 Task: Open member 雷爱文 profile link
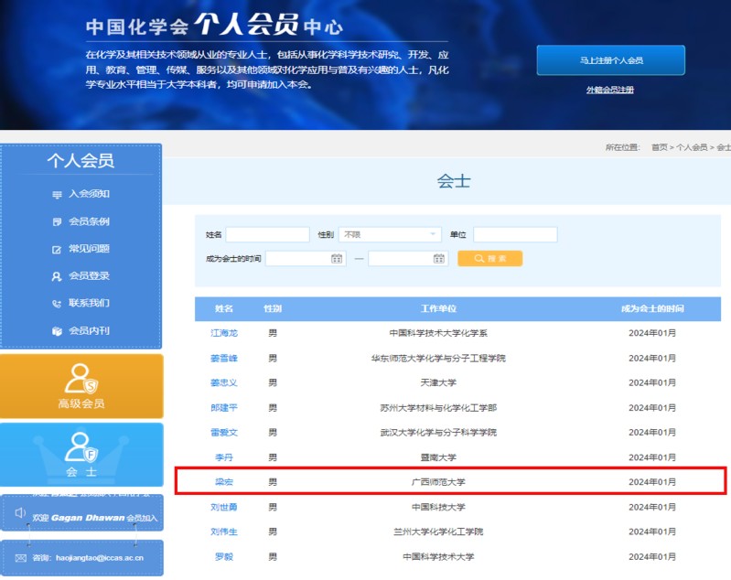point(224,433)
